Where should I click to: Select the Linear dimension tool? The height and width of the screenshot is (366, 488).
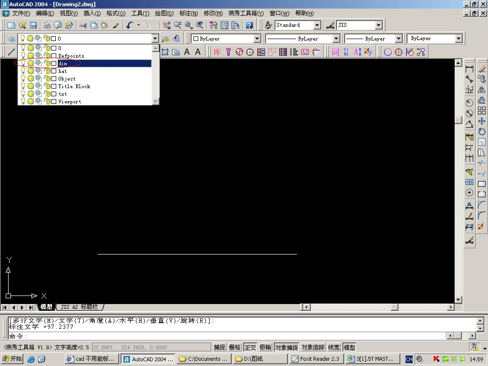[x=469, y=69]
